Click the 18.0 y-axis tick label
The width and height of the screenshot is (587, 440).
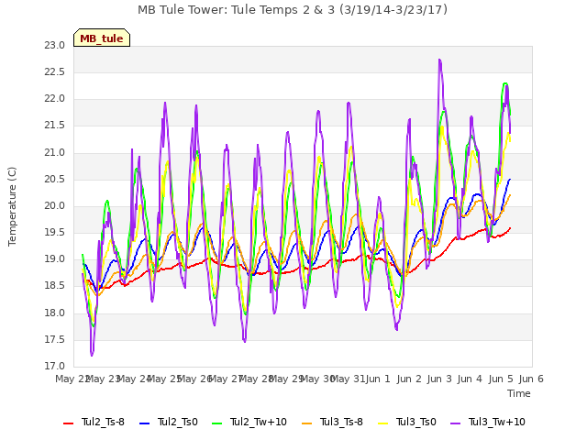pyautogui.click(x=55, y=313)
